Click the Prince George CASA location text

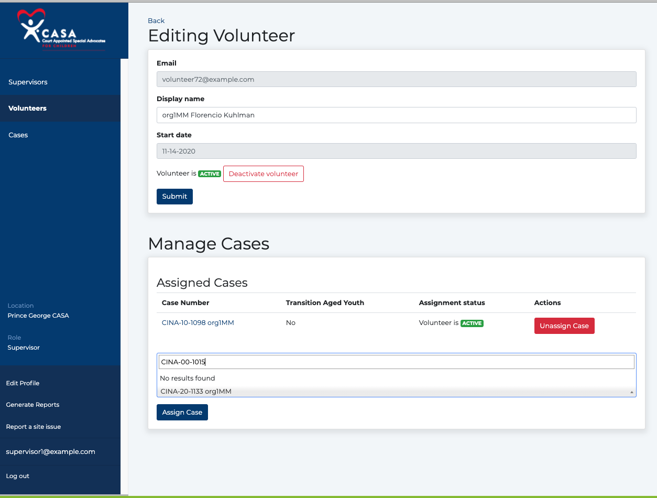coord(38,316)
